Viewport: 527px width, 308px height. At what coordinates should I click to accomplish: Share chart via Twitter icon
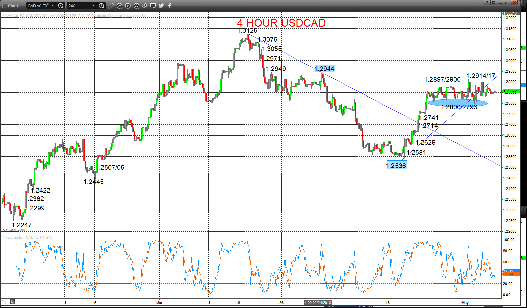coord(161,6)
